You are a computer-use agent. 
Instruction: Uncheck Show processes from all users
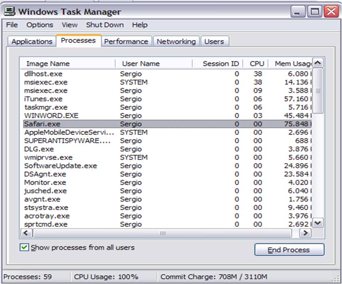point(24,248)
